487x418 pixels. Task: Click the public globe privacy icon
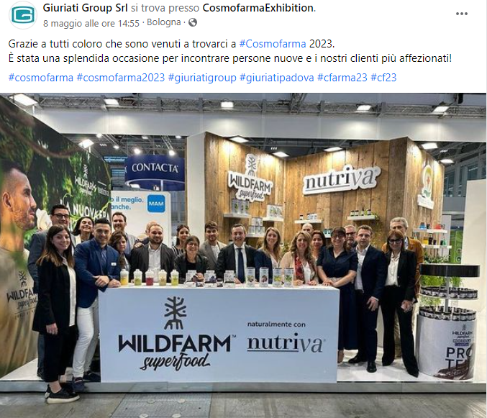click(x=193, y=22)
